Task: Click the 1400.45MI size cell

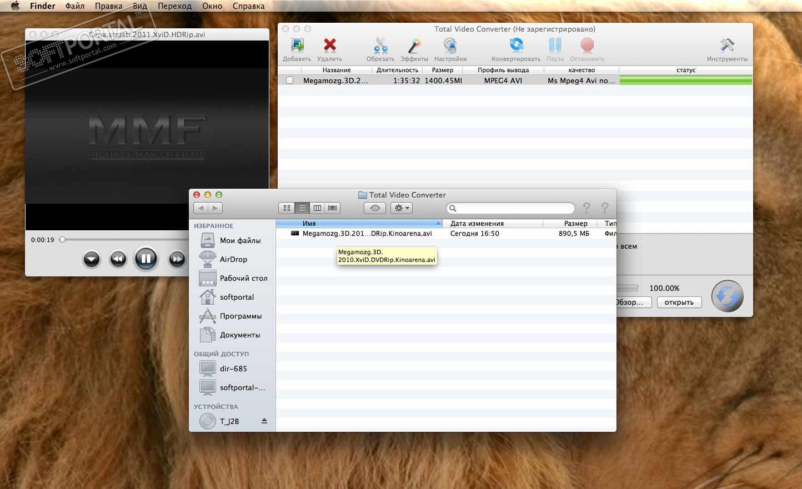Action: (443, 80)
